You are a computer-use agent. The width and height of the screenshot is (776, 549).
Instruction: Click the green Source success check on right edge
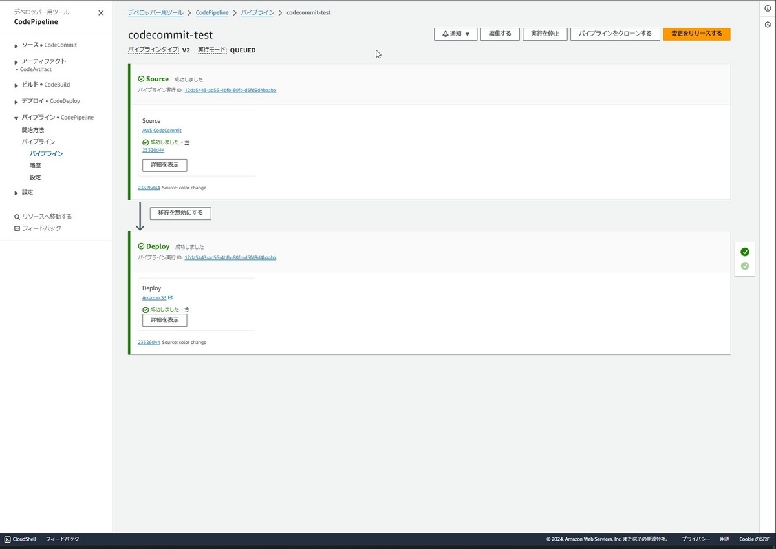[x=745, y=252]
